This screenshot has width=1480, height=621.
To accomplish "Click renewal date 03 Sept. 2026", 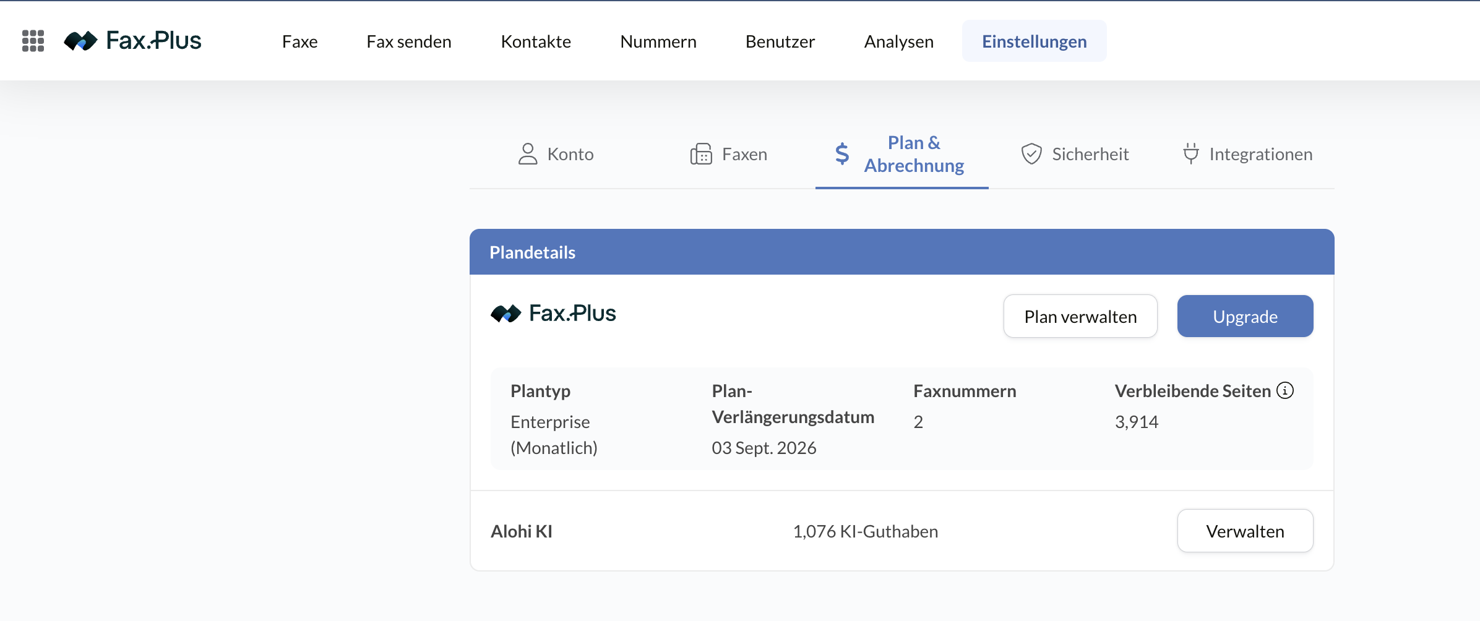I will tap(764, 448).
